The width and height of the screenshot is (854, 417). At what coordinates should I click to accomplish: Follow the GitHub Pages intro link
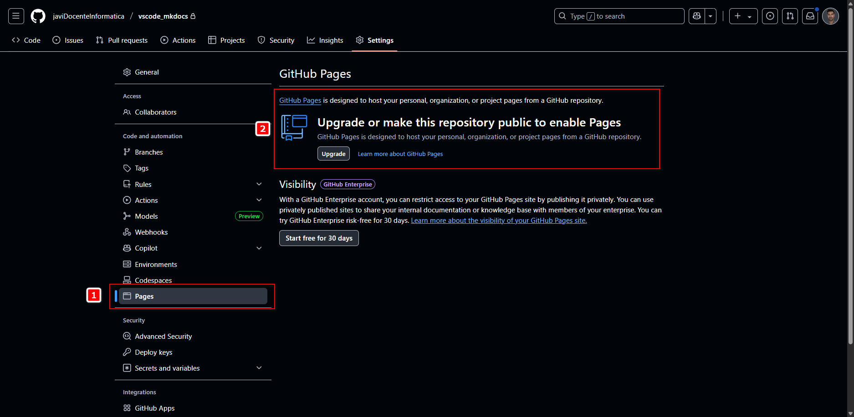pos(300,100)
